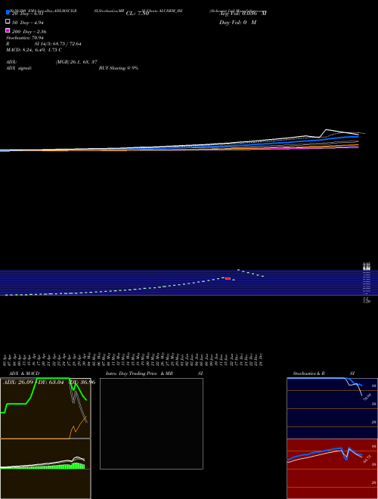Click the red RSI chart panel
This screenshot has width=378, height=499.
point(332,469)
